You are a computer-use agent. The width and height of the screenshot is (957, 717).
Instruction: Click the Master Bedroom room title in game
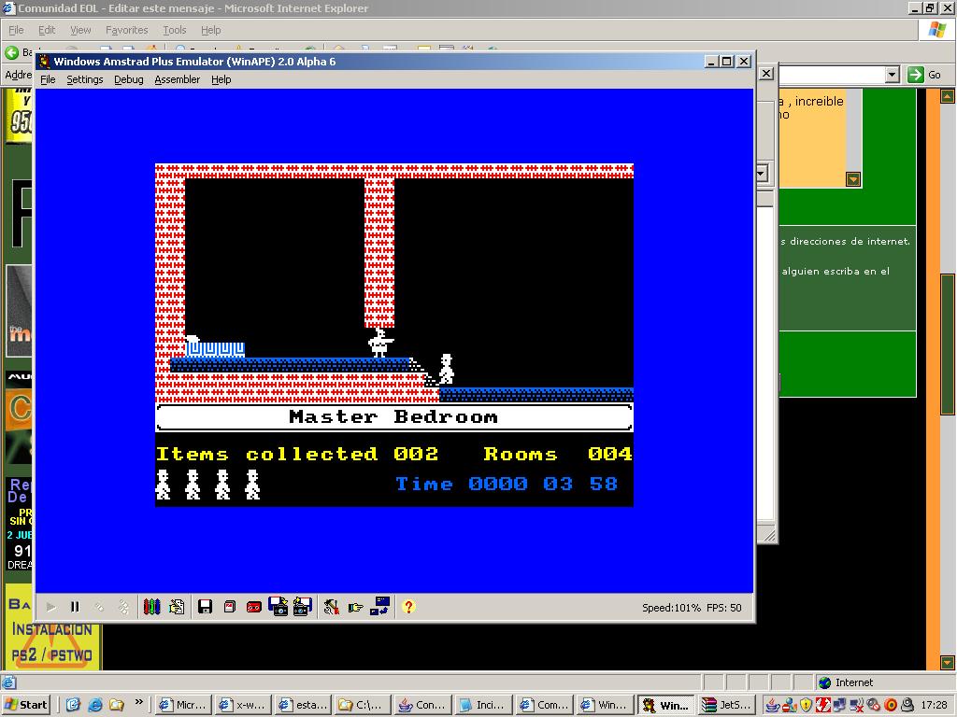coord(393,417)
